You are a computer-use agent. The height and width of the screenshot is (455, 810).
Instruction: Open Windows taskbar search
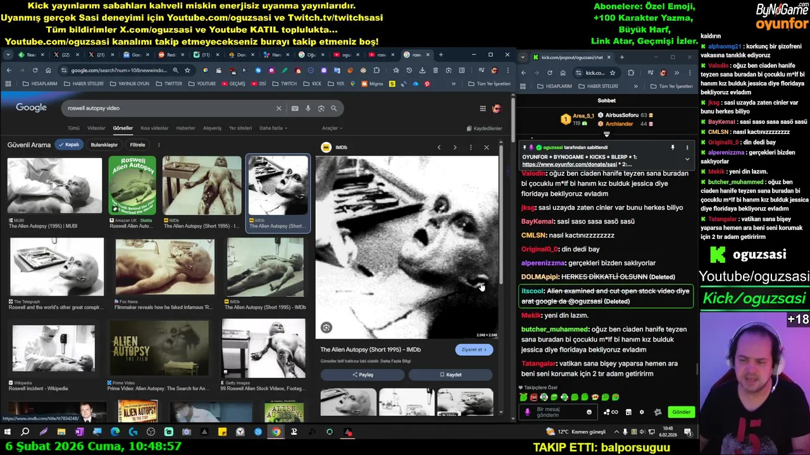[x=25, y=432]
